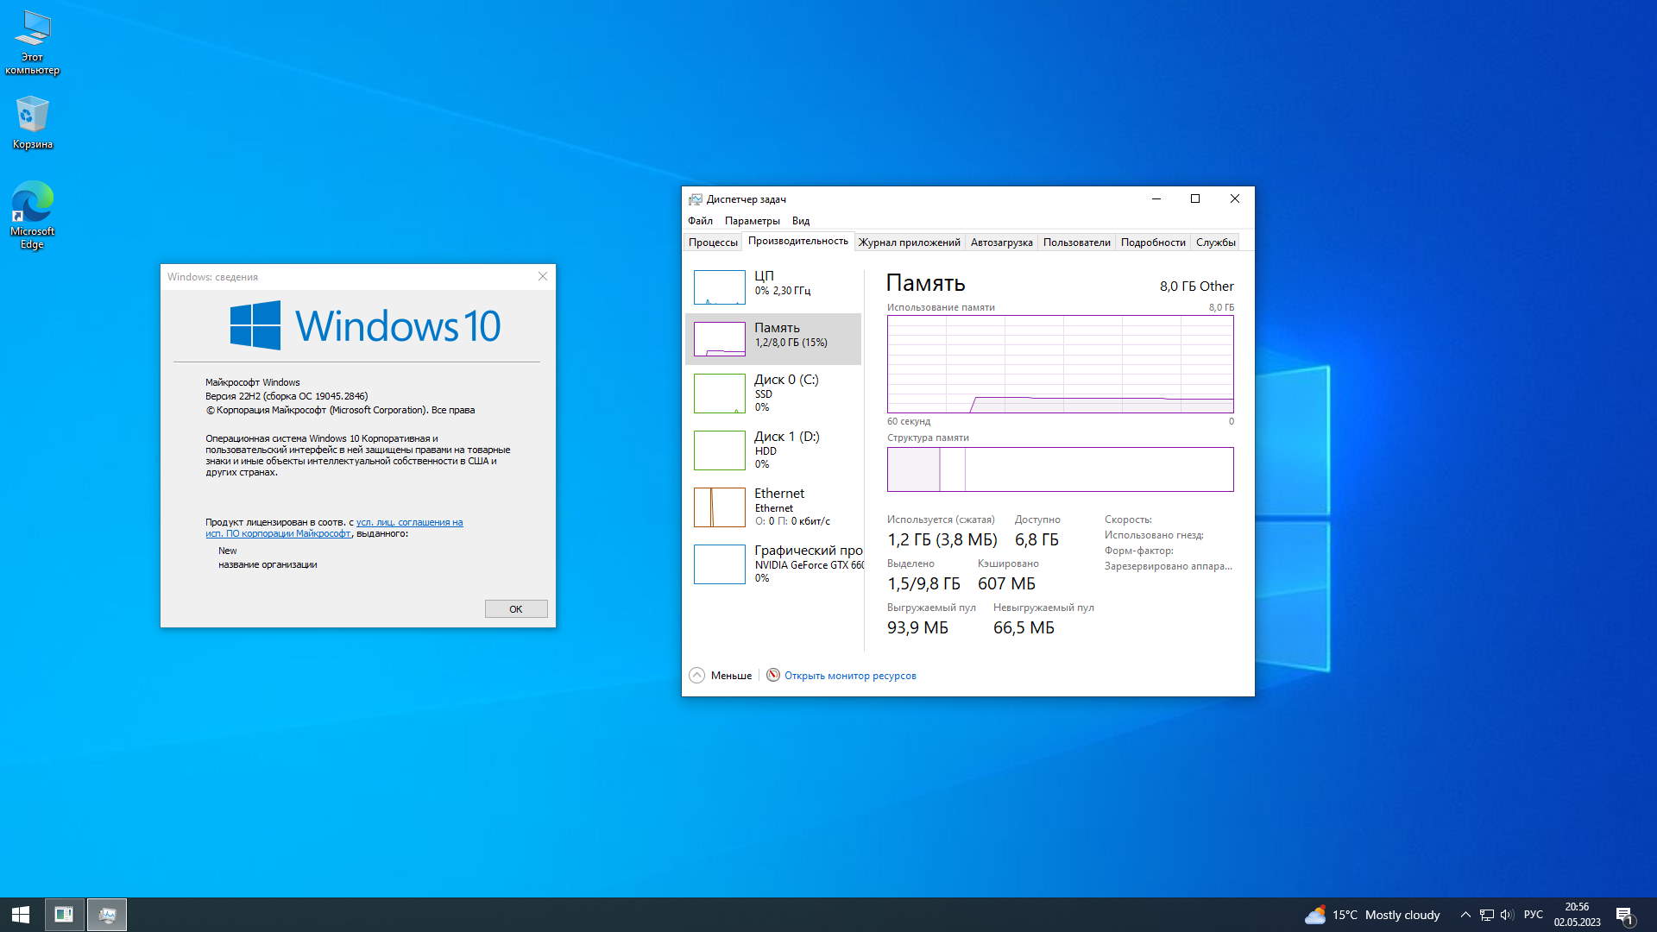Switch to Службы tab
This screenshot has width=1657, height=932.
click(x=1215, y=242)
